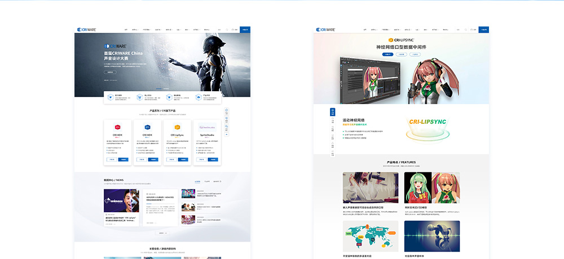Click the load-more button below news cards
564x259 pixels.
tap(162, 233)
